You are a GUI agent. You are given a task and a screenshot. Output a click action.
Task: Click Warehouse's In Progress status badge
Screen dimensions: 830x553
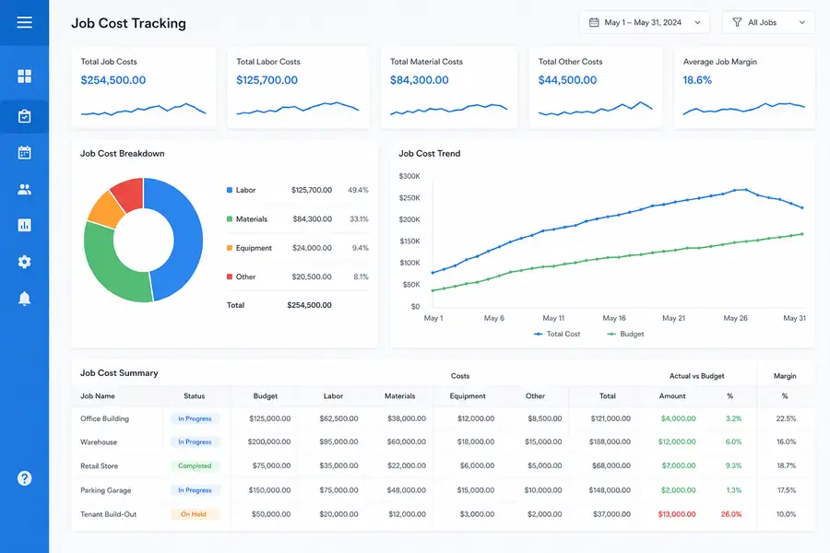(x=195, y=441)
